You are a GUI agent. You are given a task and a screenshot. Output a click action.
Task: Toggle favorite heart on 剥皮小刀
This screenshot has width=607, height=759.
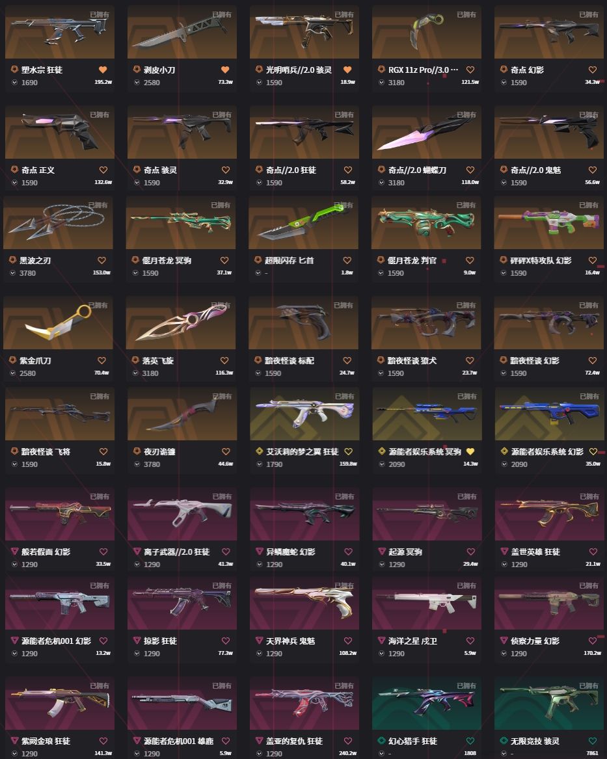coord(225,70)
